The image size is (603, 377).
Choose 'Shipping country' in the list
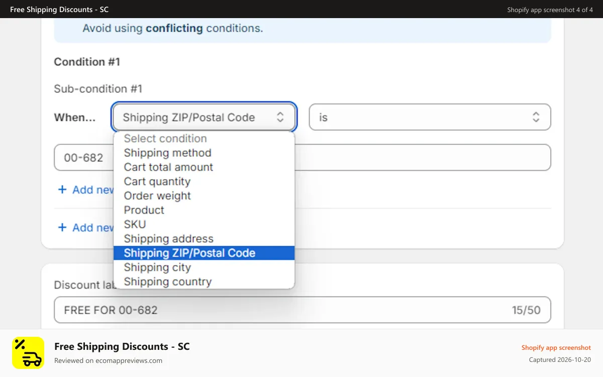pyautogui.click(x=204, y=281)
